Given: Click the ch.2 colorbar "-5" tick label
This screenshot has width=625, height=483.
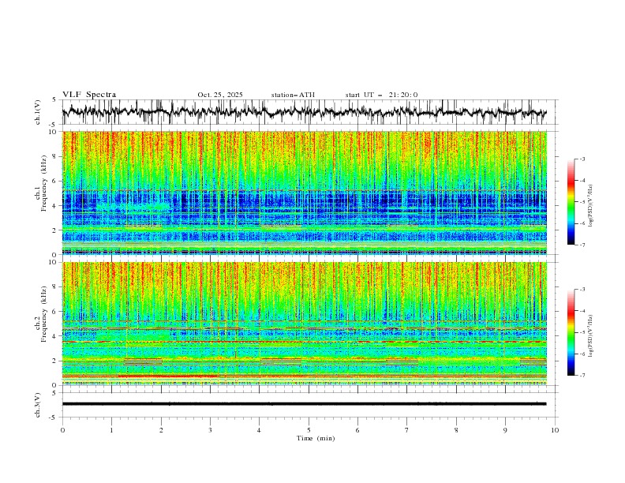Looking at the screenshot, I should [582, 332].
